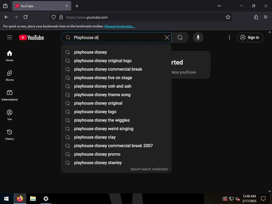Choose suggestion 'playhouse disney original'
Screen dimensions: 272x204
click(116, 103)
